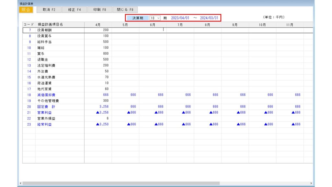Select the 外注費 row name
Screen dimensions: 332x187
42,71
